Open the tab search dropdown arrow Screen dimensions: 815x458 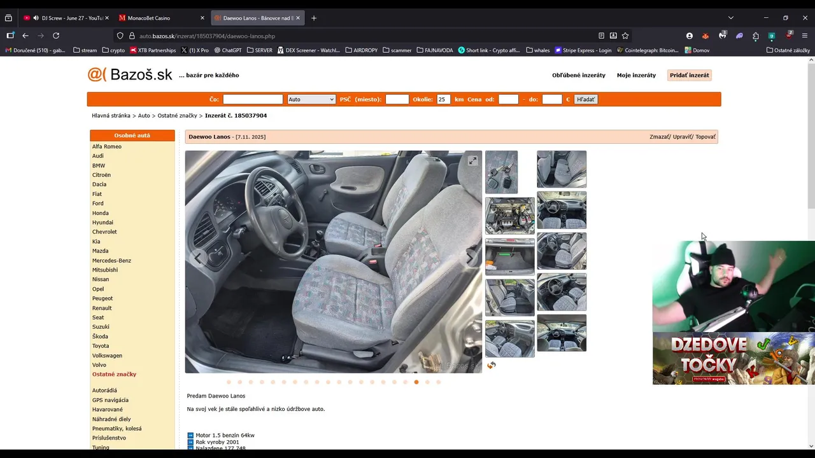tap(731, 18)
